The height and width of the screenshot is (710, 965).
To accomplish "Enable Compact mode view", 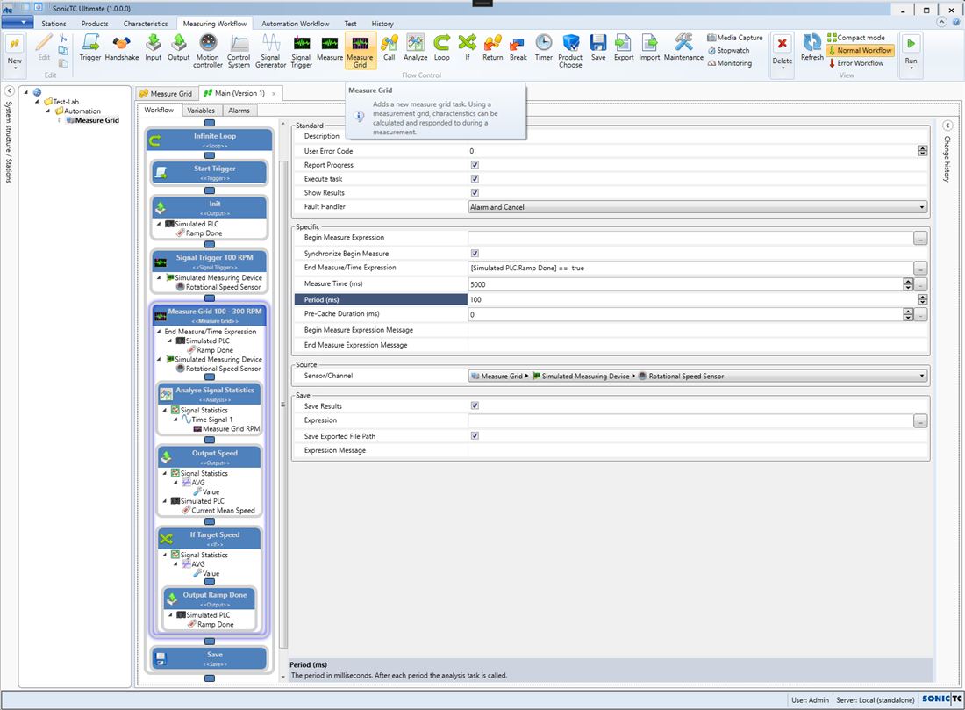I will [856, 38].
